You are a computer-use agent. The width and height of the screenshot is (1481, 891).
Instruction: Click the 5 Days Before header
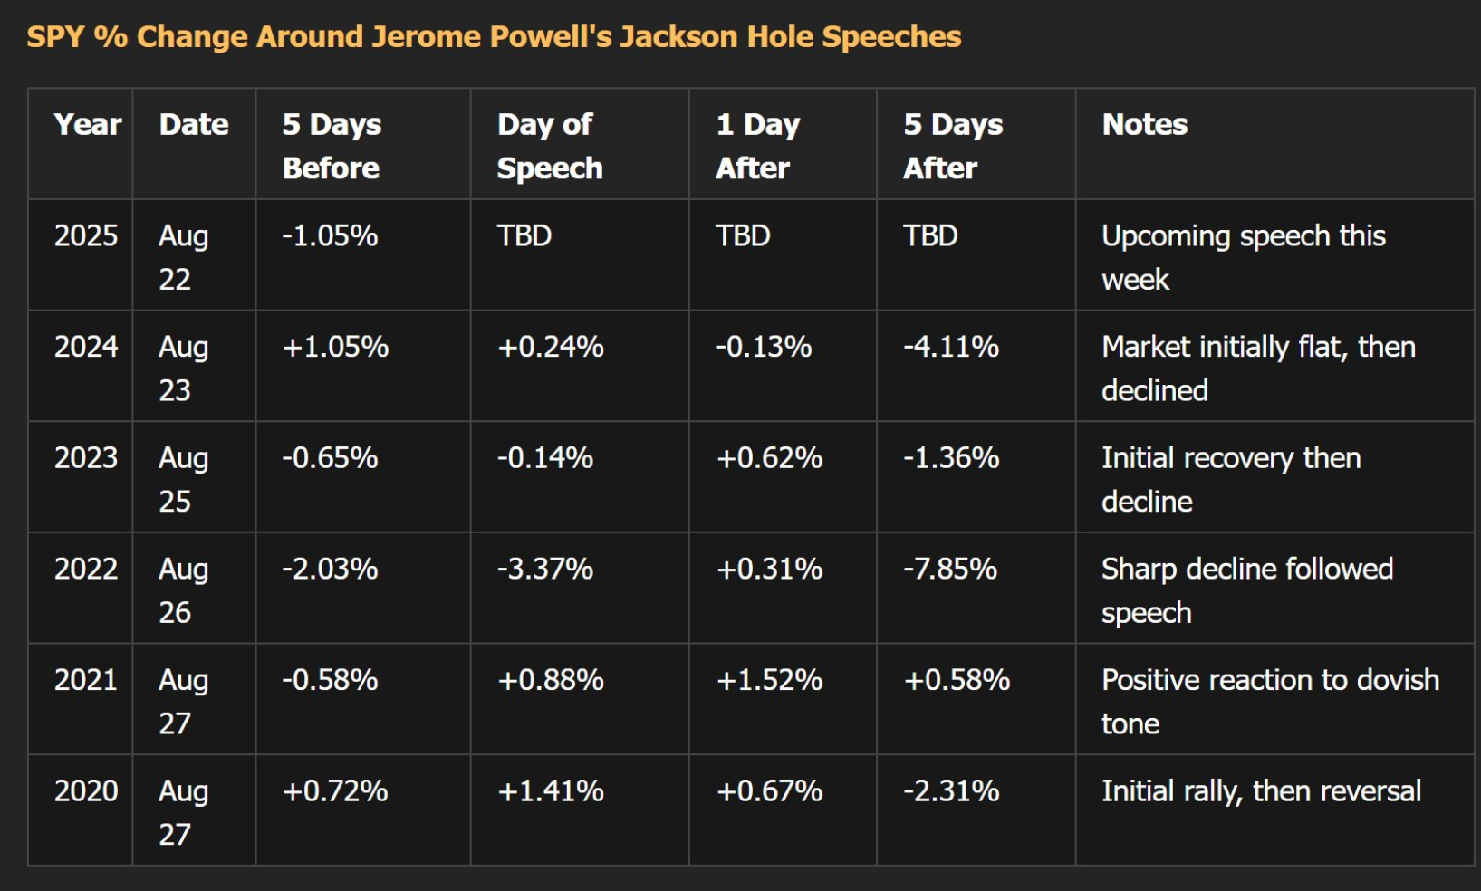332,146
